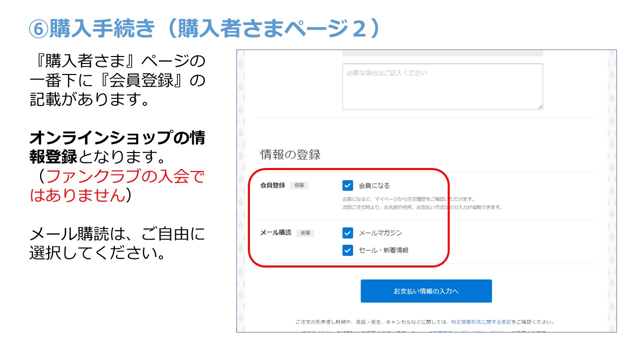
Task: Toggle off the セール・新着情報 checkbox
Action: pos(348,250)
